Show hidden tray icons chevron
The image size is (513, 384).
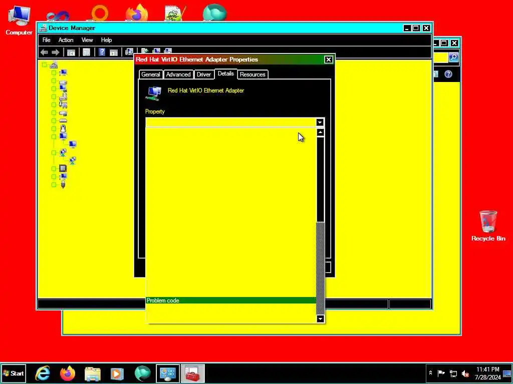(x=430, y=373)
